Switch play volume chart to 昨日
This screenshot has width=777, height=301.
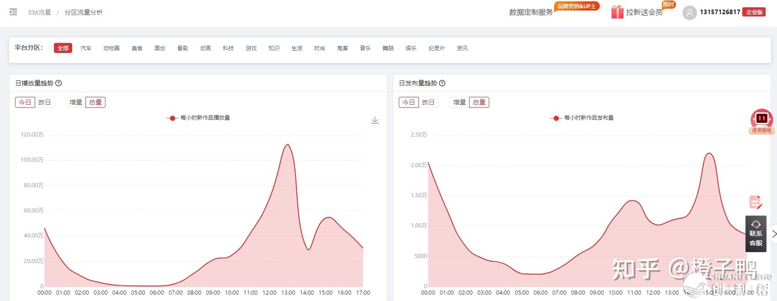coord(45,102)
